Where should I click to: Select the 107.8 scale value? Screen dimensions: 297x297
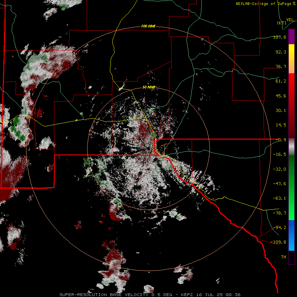pyautogui.click(x=280, y=37)
